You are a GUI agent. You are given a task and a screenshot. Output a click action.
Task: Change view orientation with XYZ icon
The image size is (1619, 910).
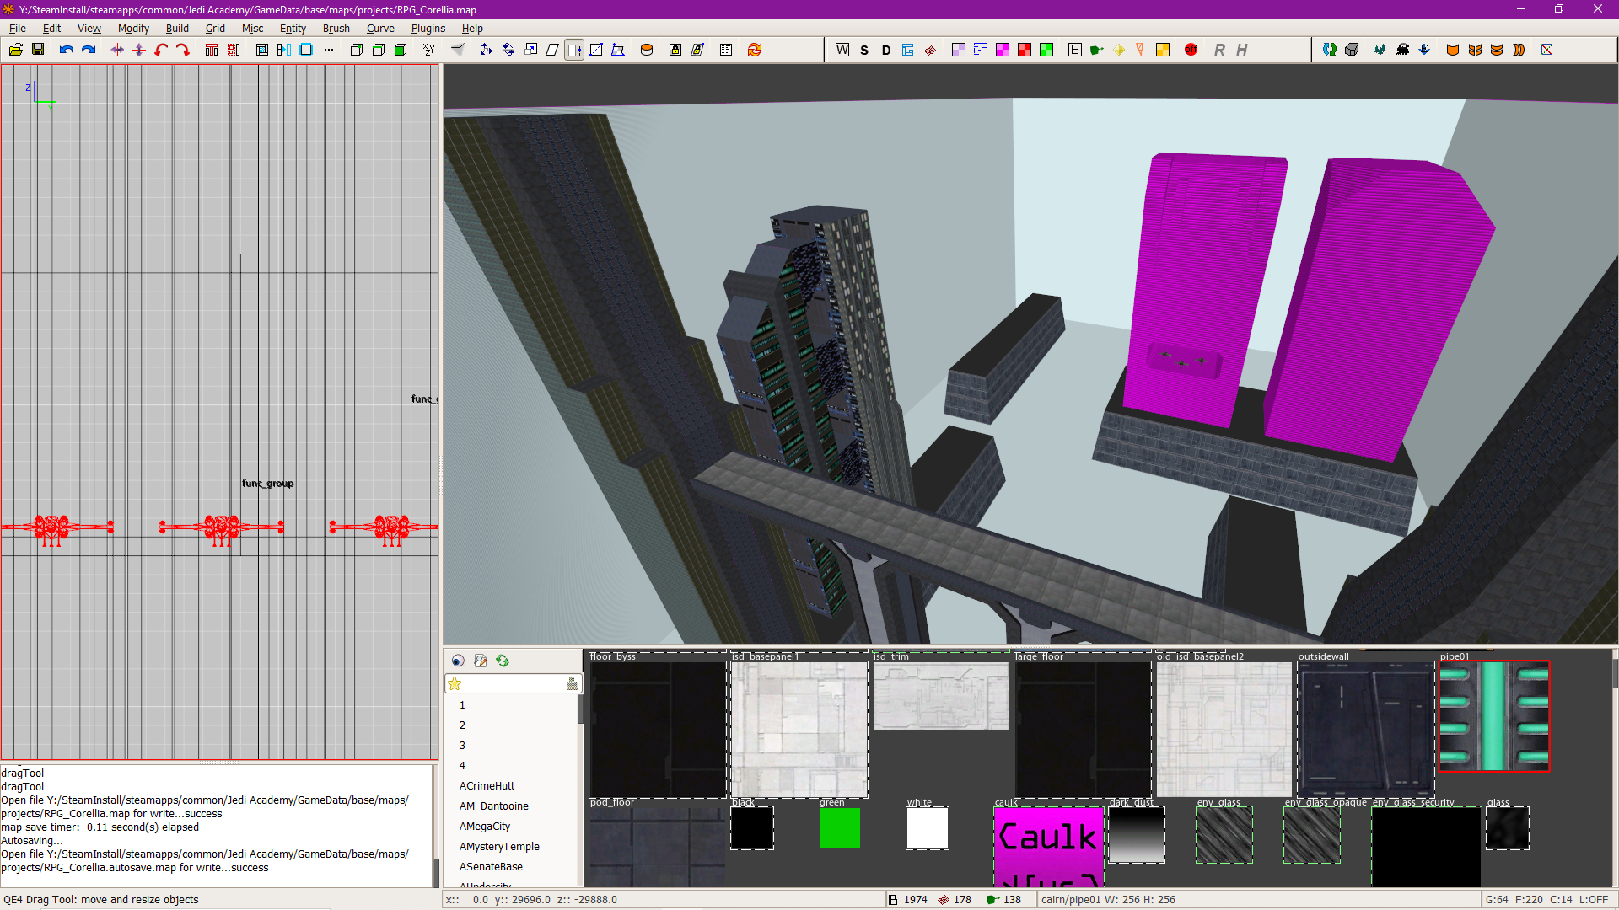(429, 50)
